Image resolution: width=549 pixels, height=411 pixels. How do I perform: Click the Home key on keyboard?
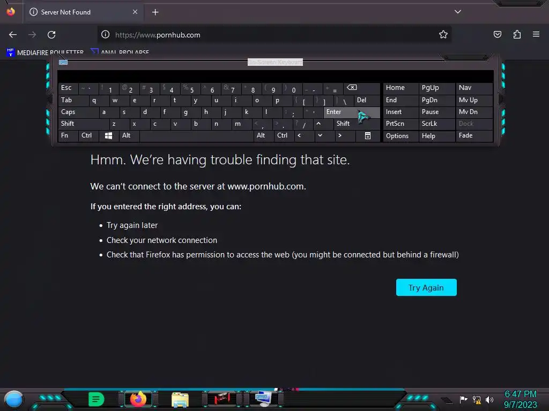click(x=400, y=88)
